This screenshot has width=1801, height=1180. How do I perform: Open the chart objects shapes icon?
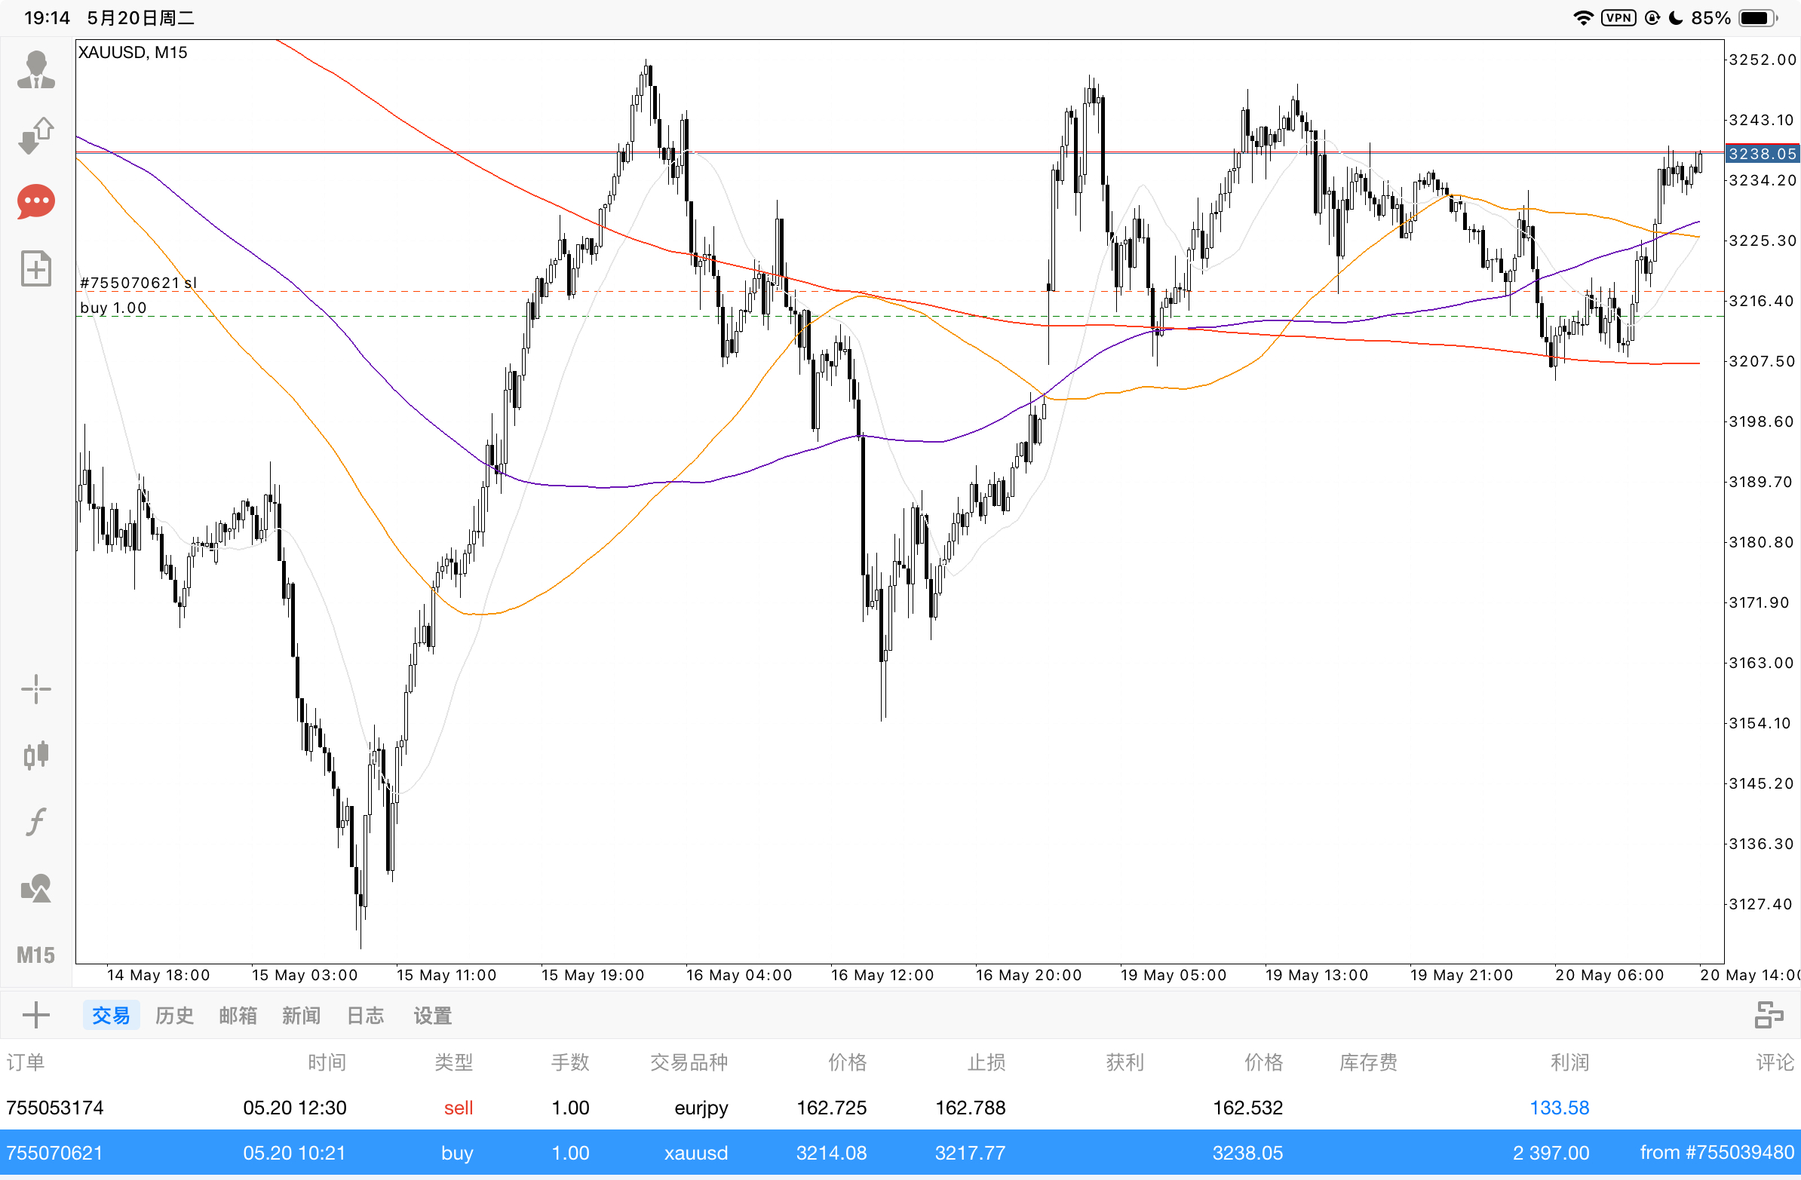pos(35,888)
